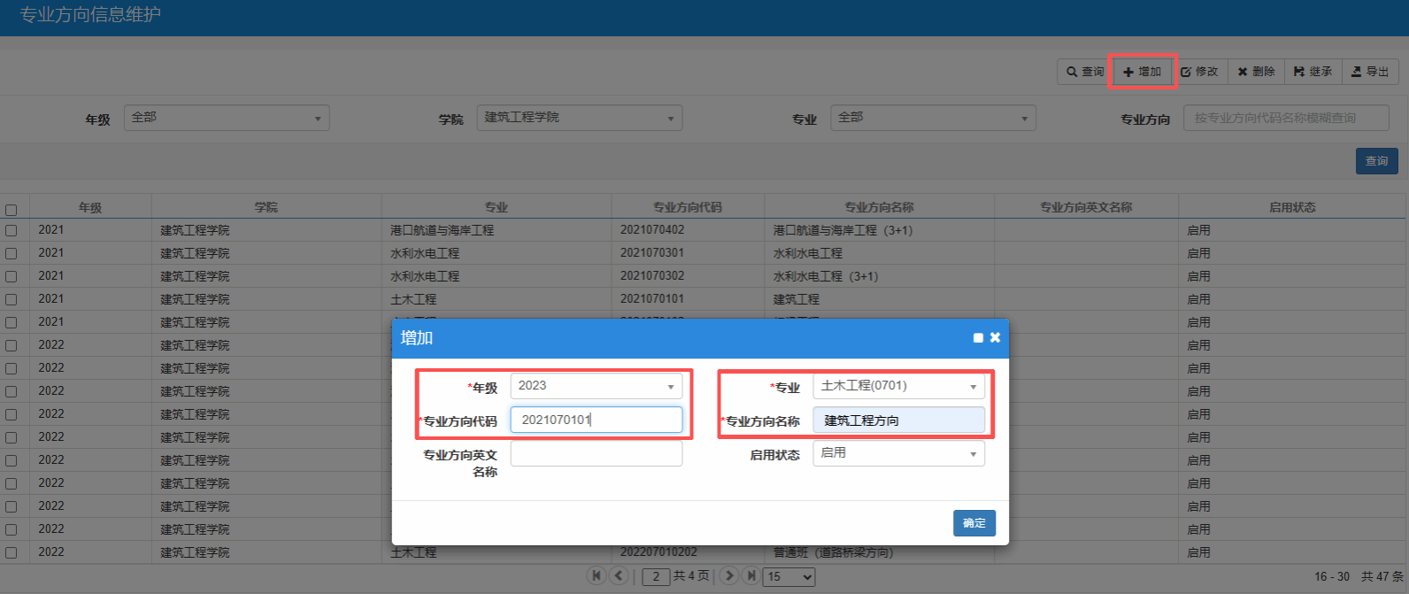Click the 继承 (inherit) toolbar button
The image size is (1409, 594).
click(x=1313, y=72)
